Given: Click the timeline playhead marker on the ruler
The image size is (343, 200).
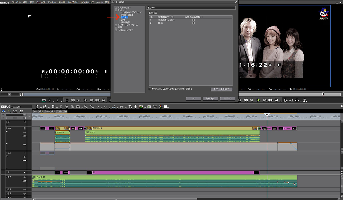Looking at the screenshot, I should 267,115.
